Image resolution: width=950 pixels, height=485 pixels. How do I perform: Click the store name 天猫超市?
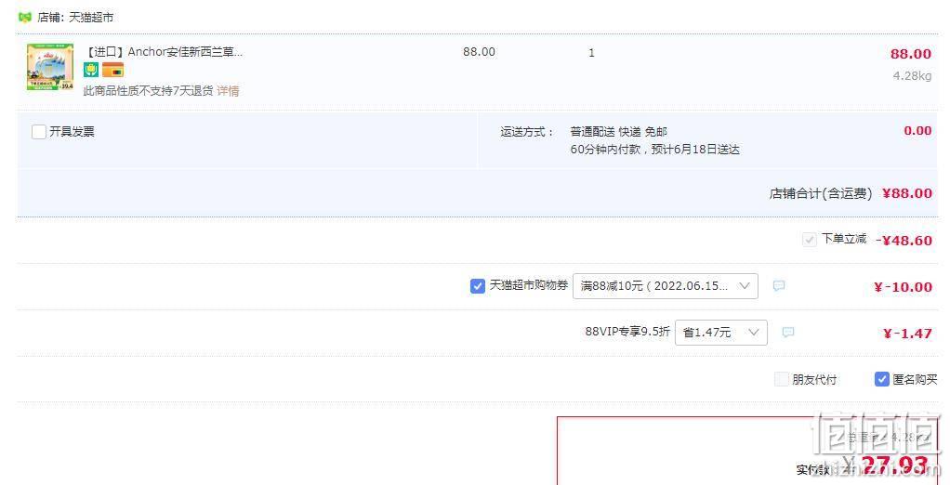point(91,18)
